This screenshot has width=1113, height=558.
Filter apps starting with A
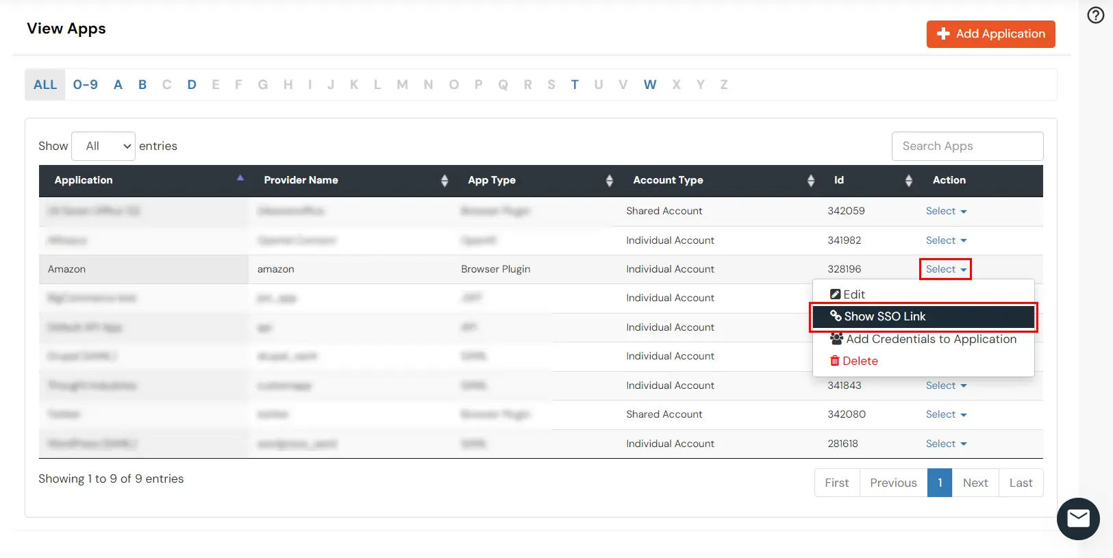118,85
